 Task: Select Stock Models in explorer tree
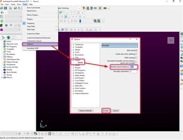click(12, 72)
